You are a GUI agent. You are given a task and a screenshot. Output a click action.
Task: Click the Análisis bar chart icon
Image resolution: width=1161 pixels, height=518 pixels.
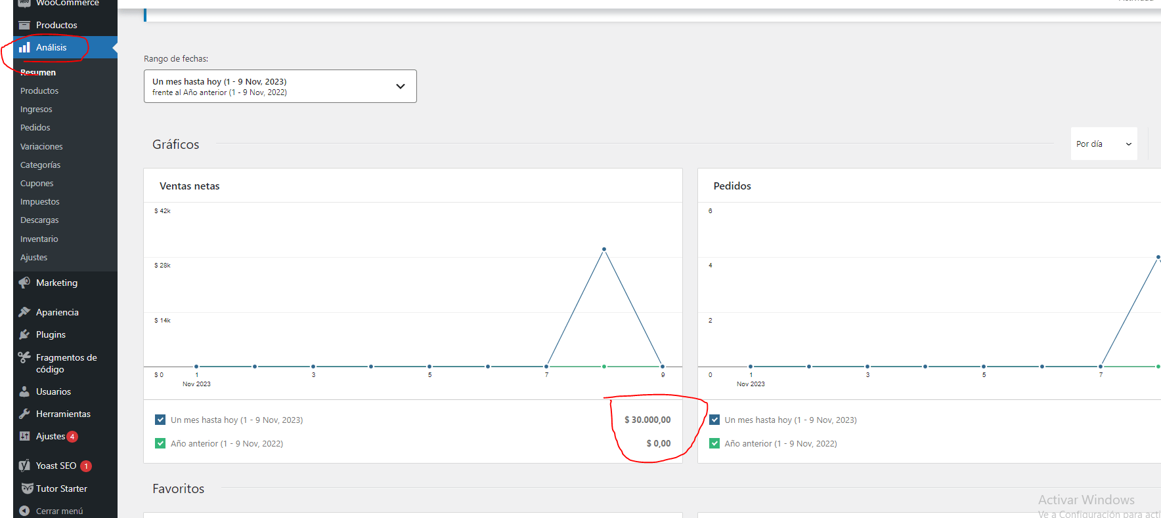pyautogui.click(x=24, y=47)
